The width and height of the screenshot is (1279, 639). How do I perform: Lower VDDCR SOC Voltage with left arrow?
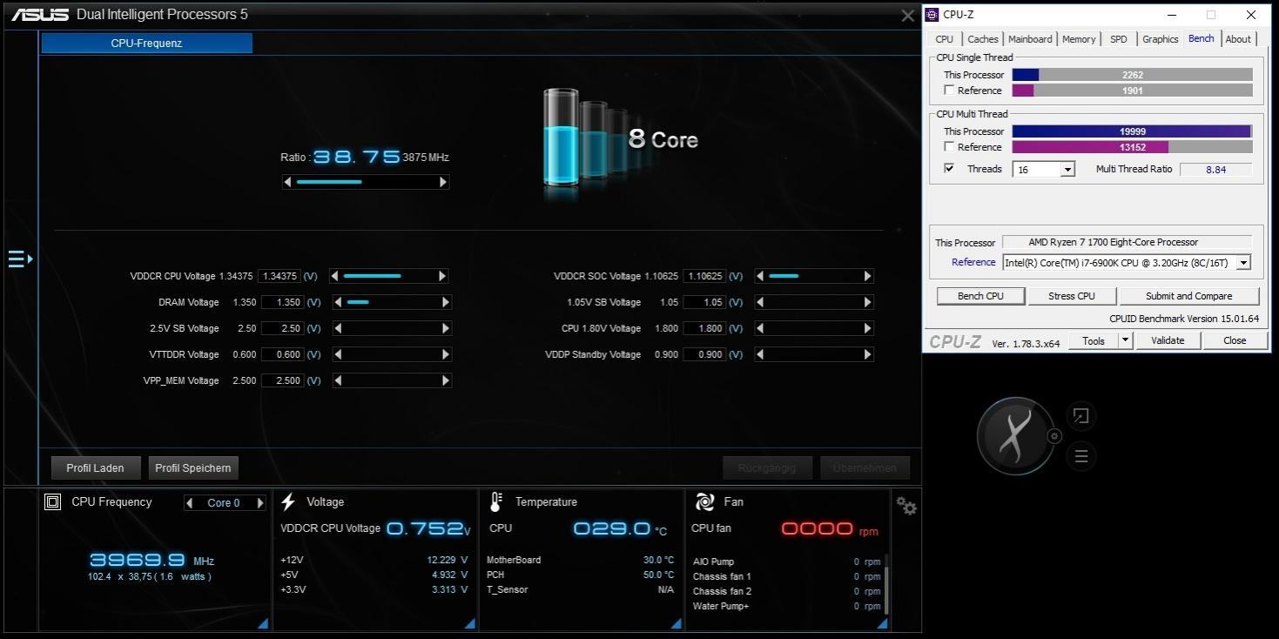point(760,276)
